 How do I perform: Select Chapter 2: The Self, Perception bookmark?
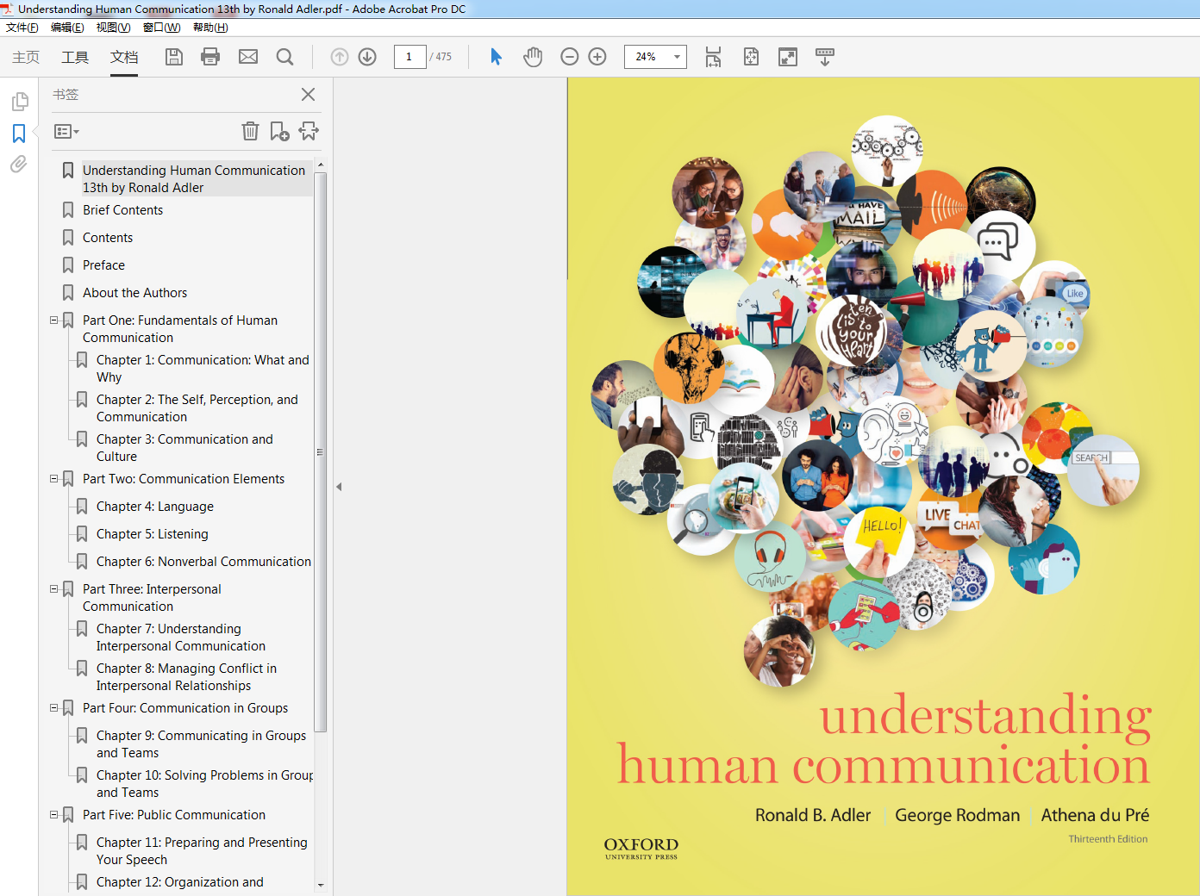coord(197,408)
